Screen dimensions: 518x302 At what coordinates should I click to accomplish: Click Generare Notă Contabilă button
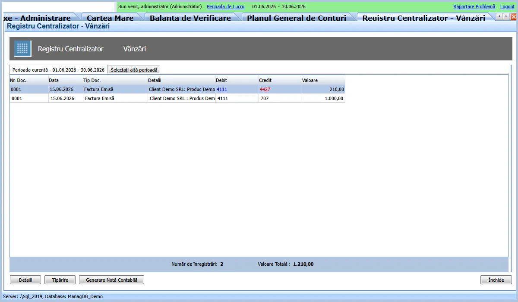[111, 280]
